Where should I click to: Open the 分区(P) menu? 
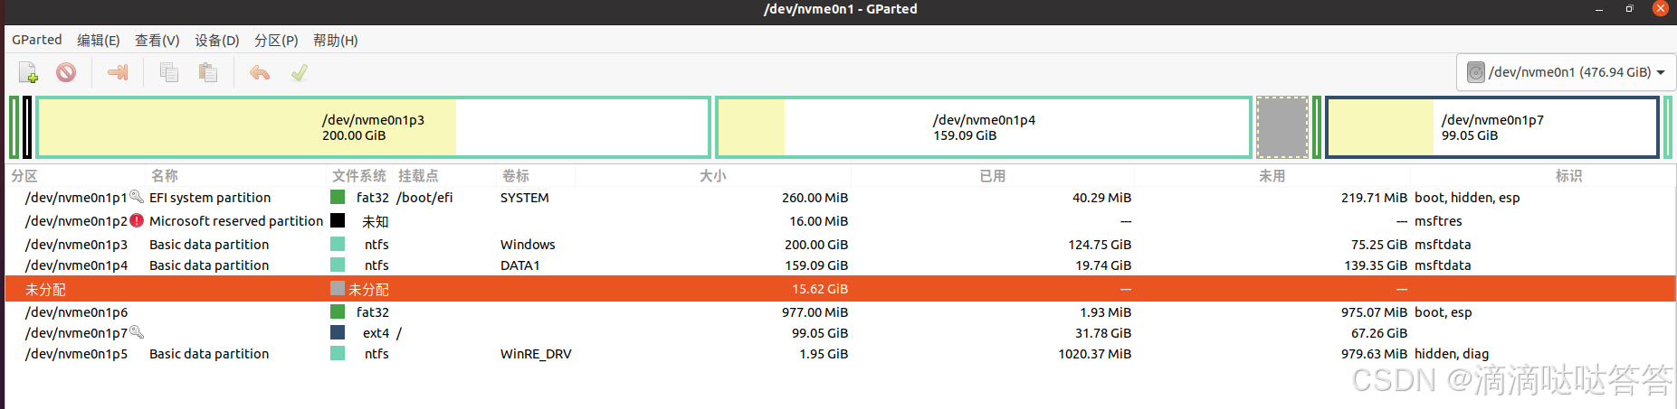point(276,40)
